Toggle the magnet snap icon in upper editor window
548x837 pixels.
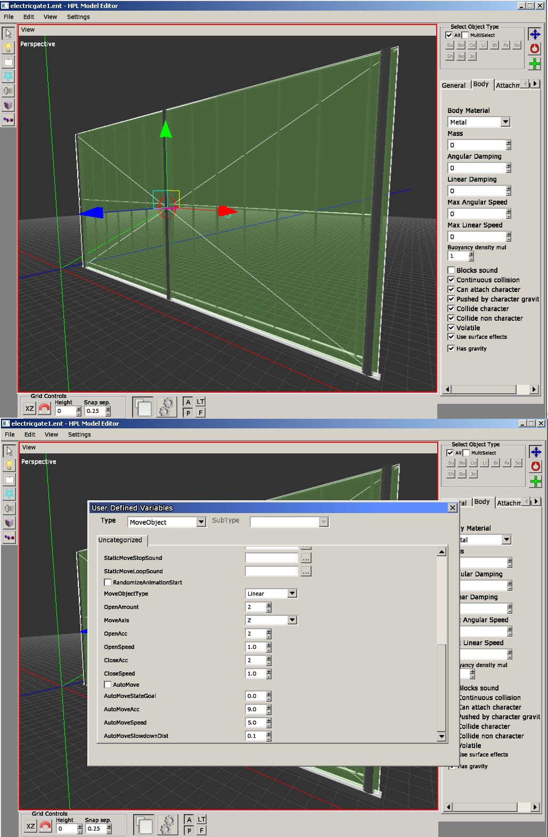point(45,409)
